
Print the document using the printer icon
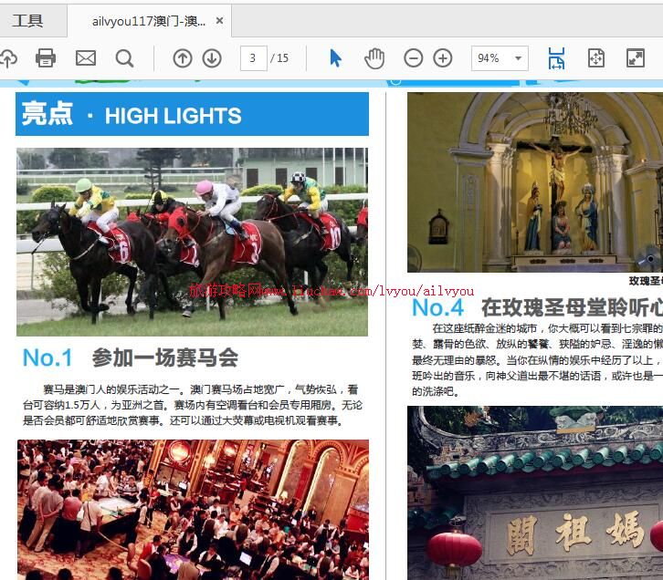46,58
